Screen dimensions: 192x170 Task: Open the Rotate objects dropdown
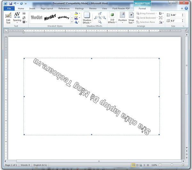click(161, 22)
